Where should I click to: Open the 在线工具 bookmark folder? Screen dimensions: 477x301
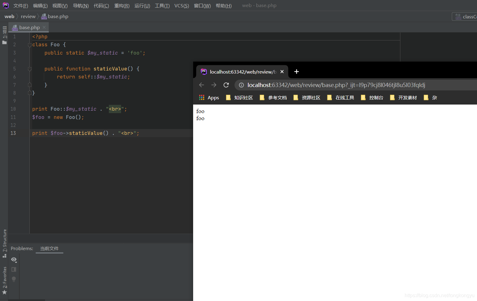[341, 97]
